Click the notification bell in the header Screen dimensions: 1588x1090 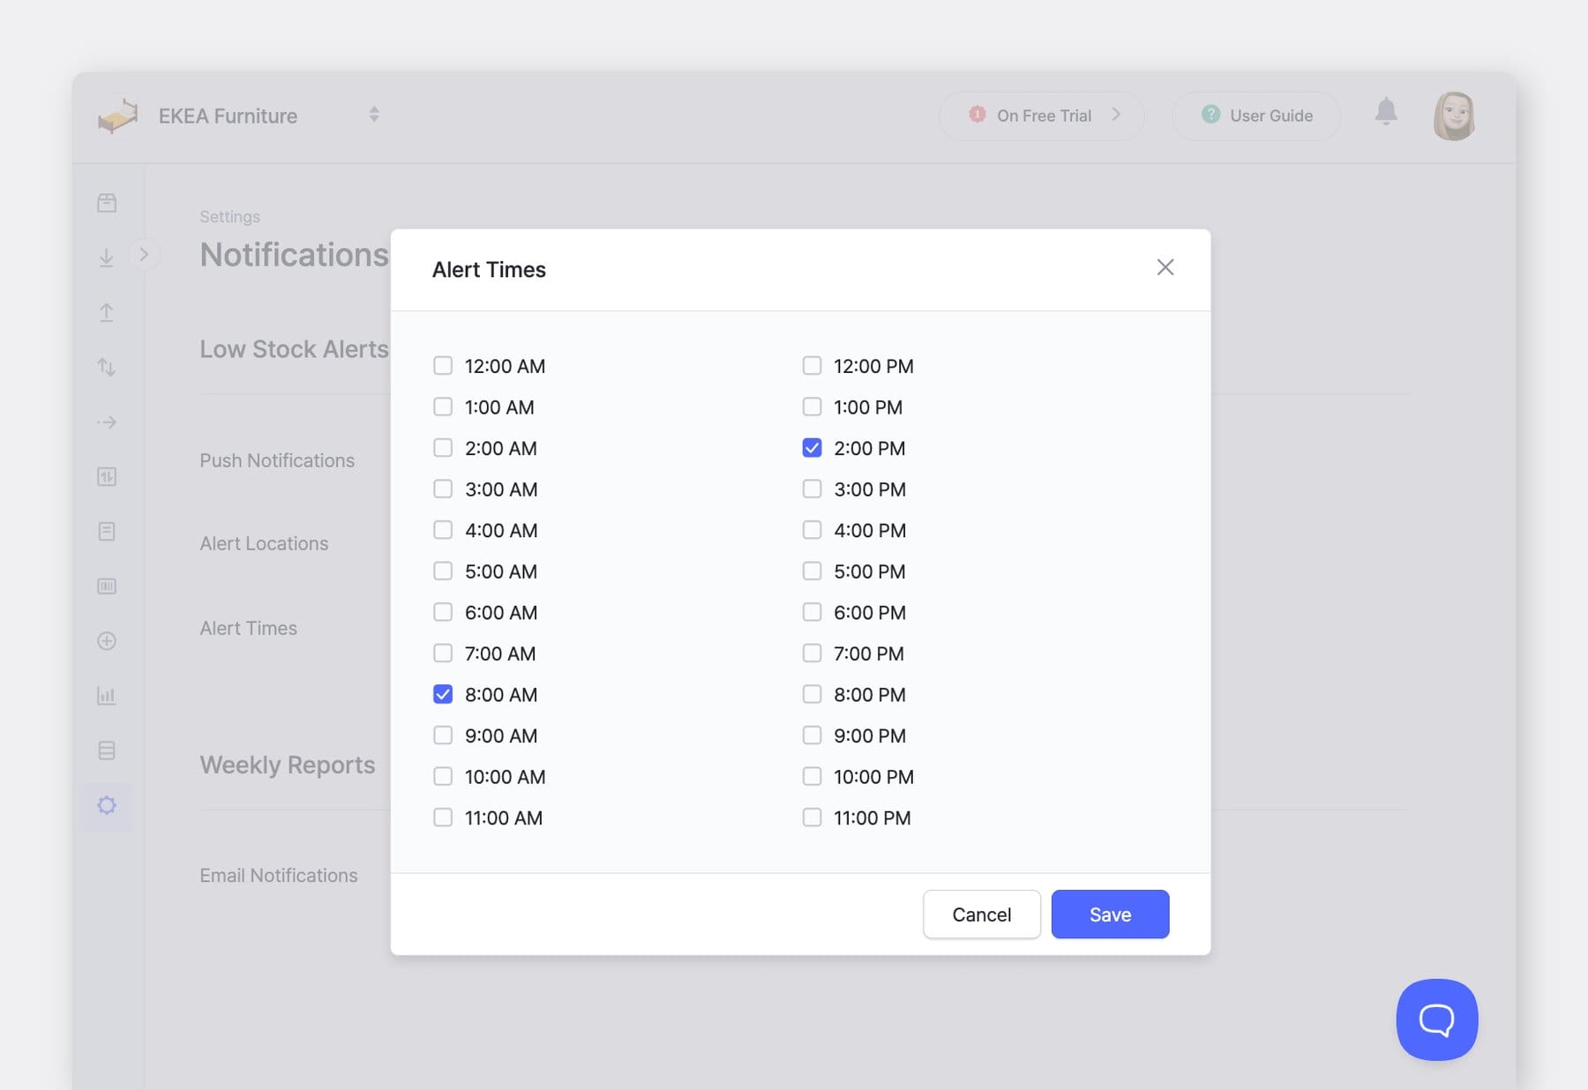[1386, 114]
